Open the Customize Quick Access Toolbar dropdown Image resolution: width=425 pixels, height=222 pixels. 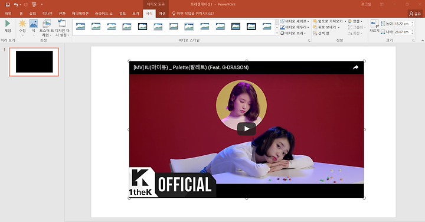[42, 4]
